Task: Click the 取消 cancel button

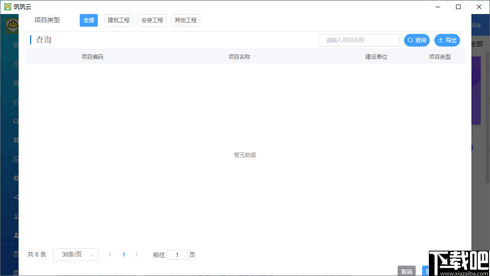Action: pyautogui.click(x=407, y=271)
